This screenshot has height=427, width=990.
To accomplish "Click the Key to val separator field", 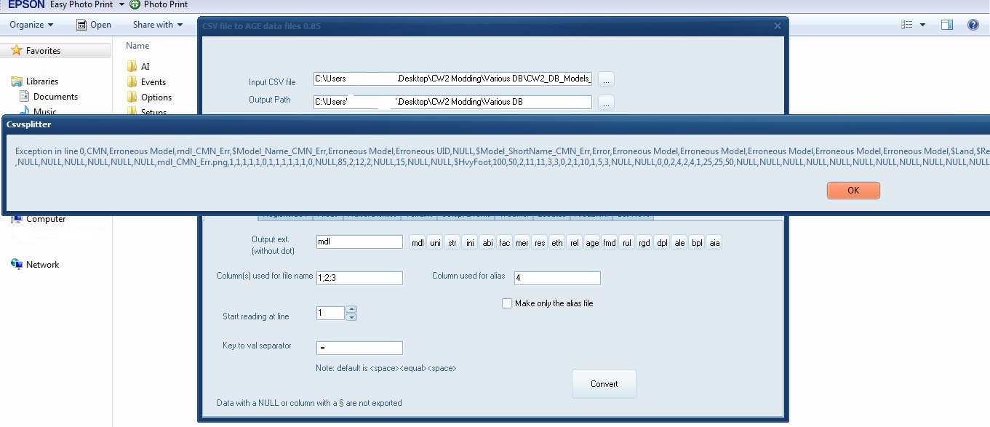I will coord(359,348).
